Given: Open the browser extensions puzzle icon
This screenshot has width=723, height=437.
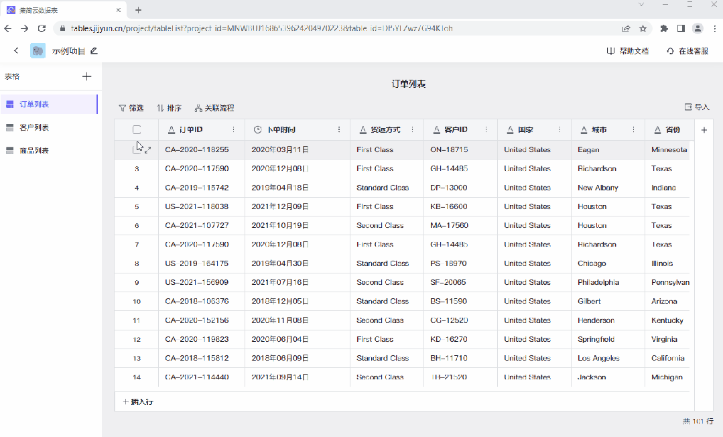Looking at the screenshot, I should point(664,29).
